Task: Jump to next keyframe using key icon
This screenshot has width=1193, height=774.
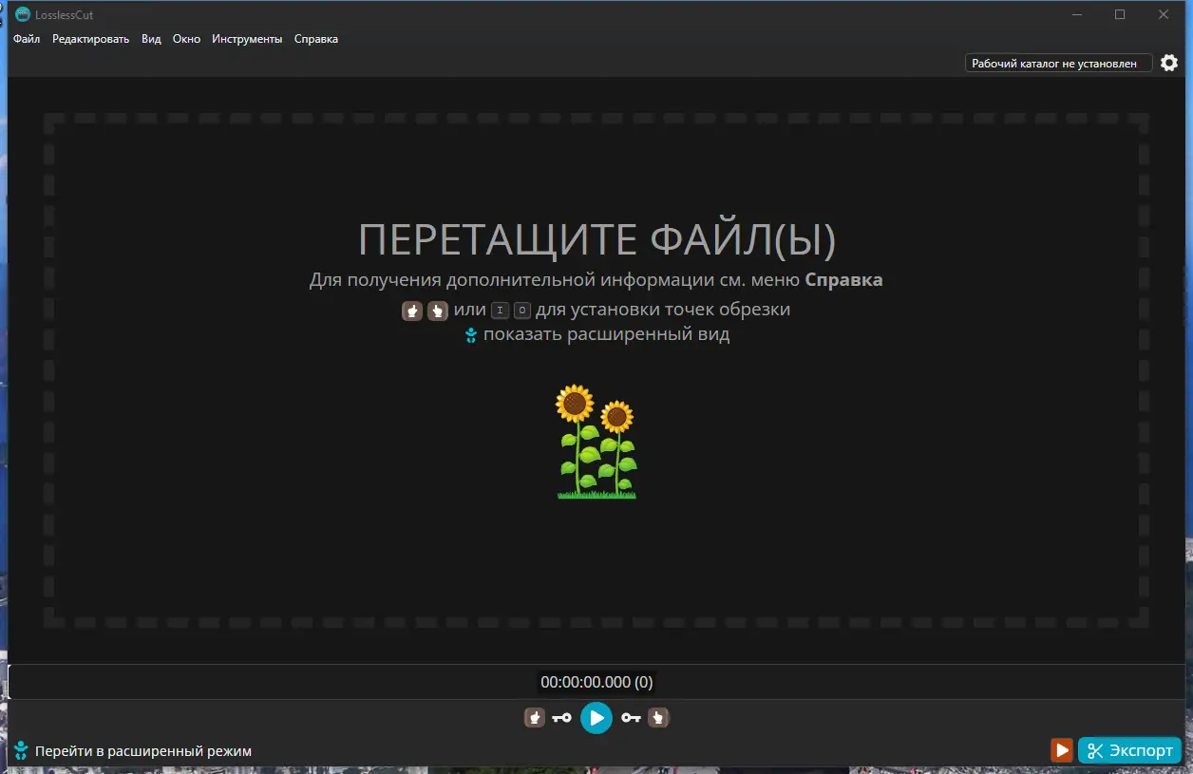Action: point(632,717)
